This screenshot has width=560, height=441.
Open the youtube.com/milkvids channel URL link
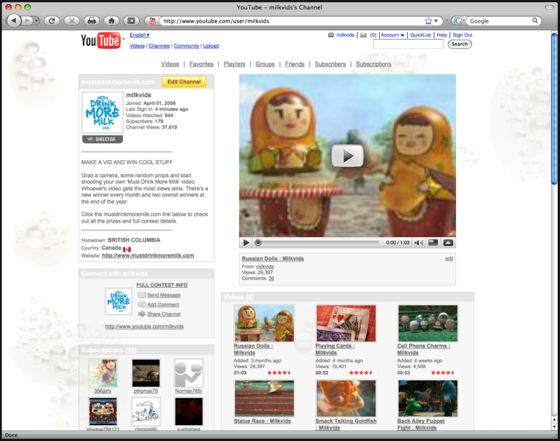[144, 327]
